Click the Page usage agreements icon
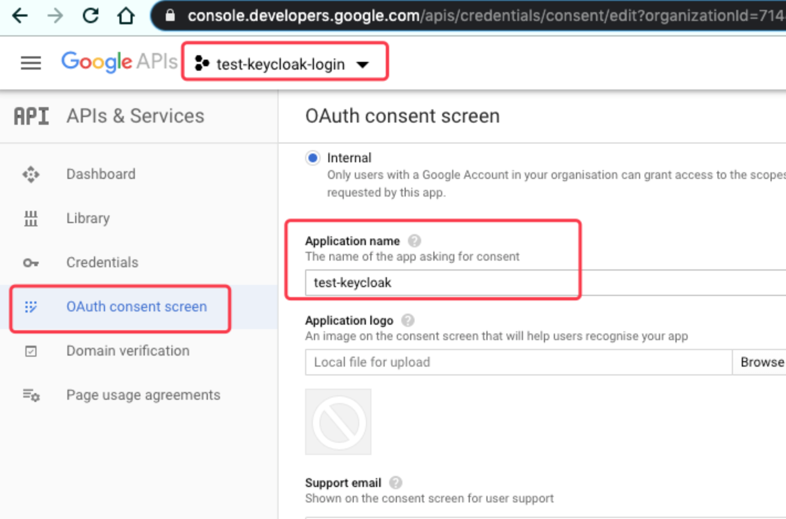The image size is (786, 519). [31, 395]
